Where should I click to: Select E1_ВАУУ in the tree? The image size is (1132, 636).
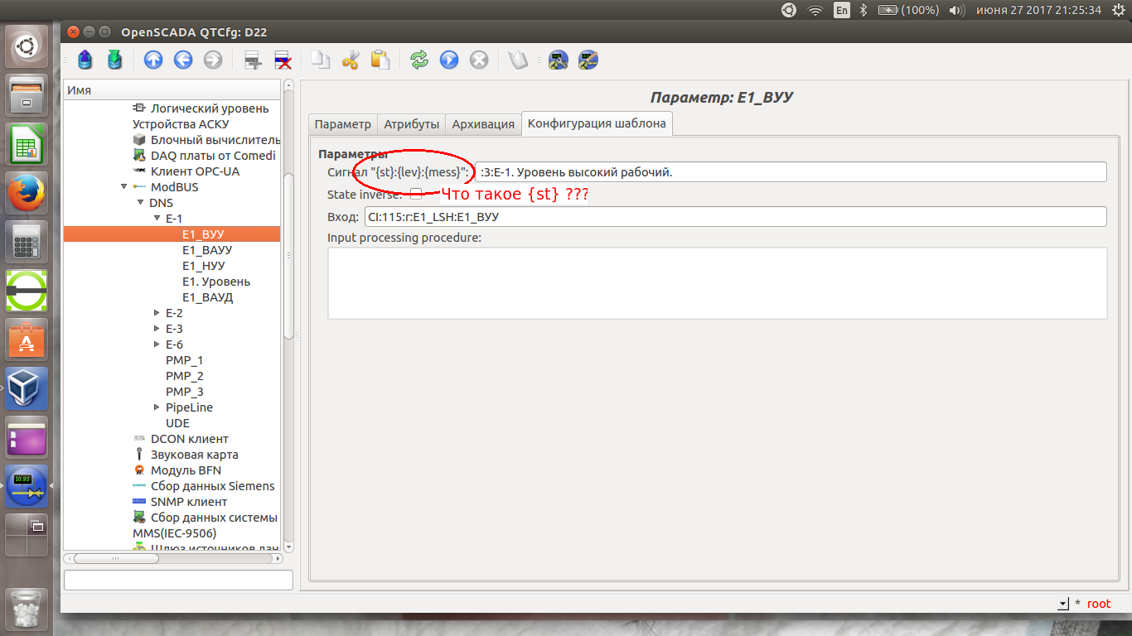point(207,250)
